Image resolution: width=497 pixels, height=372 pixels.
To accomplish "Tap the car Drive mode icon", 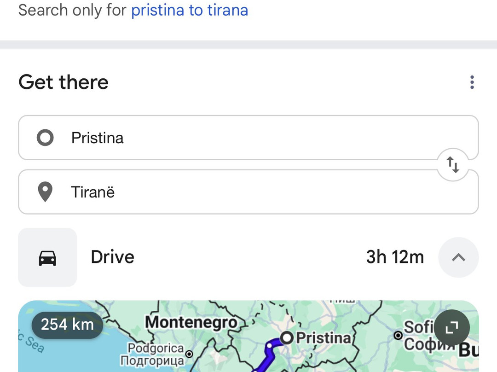I will 47,257.
